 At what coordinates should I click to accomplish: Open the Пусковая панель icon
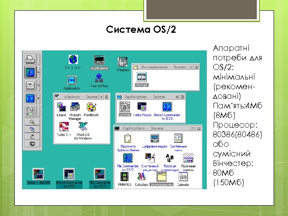tap(188, 158)
